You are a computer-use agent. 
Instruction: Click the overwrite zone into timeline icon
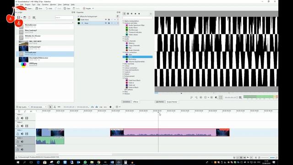pyautogui.click(x=97, y=107)
